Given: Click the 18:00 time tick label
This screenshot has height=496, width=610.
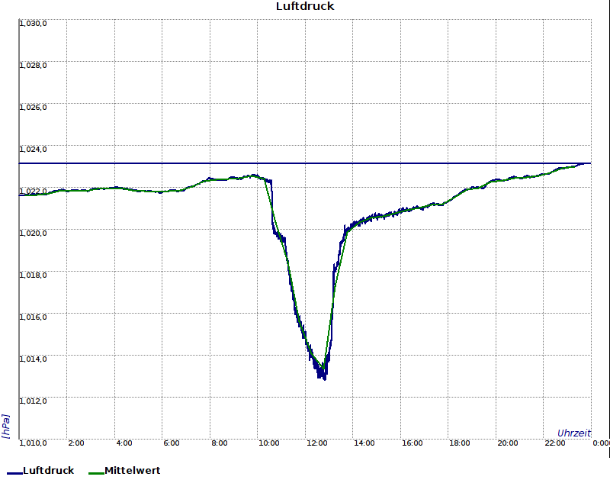Looking at the screenshot, I should coord(460,443).
